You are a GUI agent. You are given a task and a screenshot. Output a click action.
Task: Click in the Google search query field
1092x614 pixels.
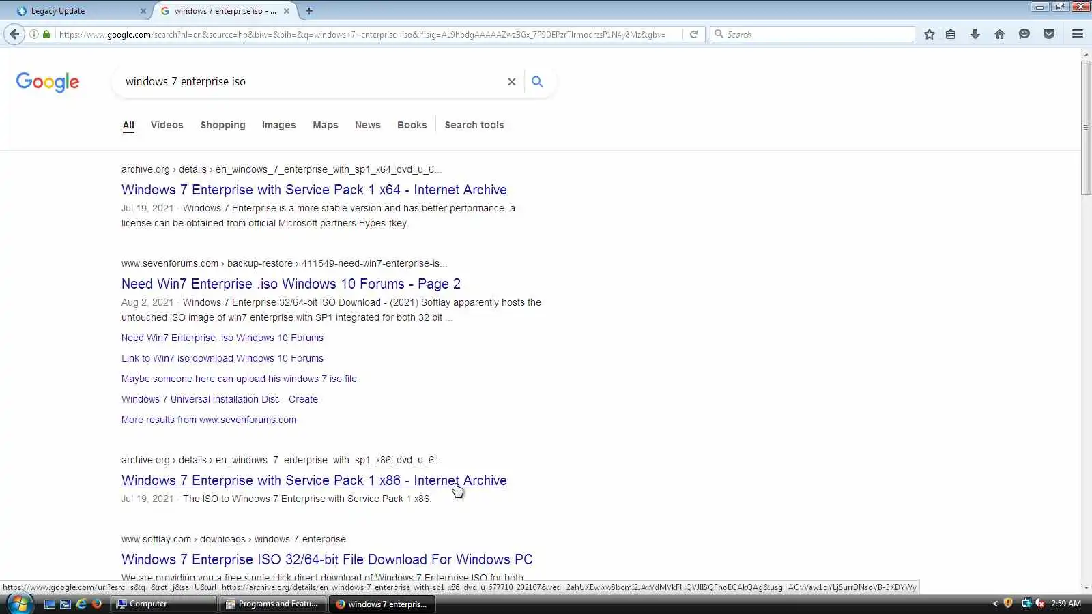(311, 82)
